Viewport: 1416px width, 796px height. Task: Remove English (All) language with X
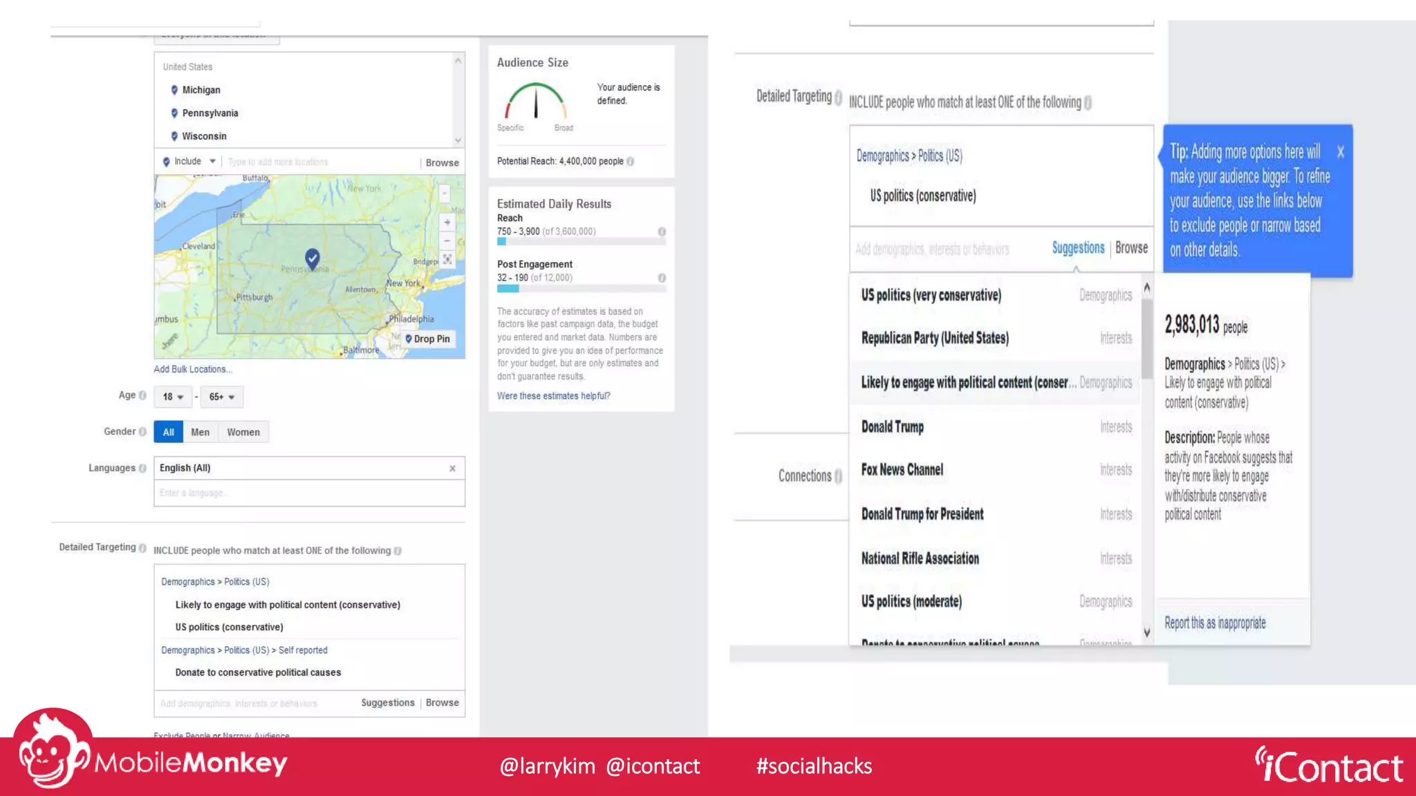click(x=452, y=468)
